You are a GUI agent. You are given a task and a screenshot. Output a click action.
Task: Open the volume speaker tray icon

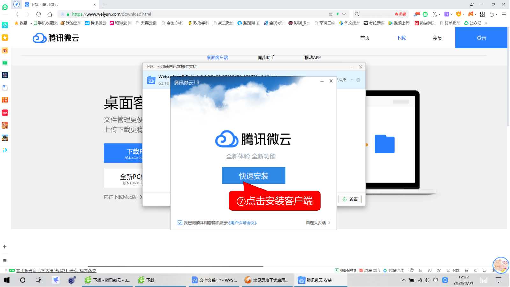427,280
